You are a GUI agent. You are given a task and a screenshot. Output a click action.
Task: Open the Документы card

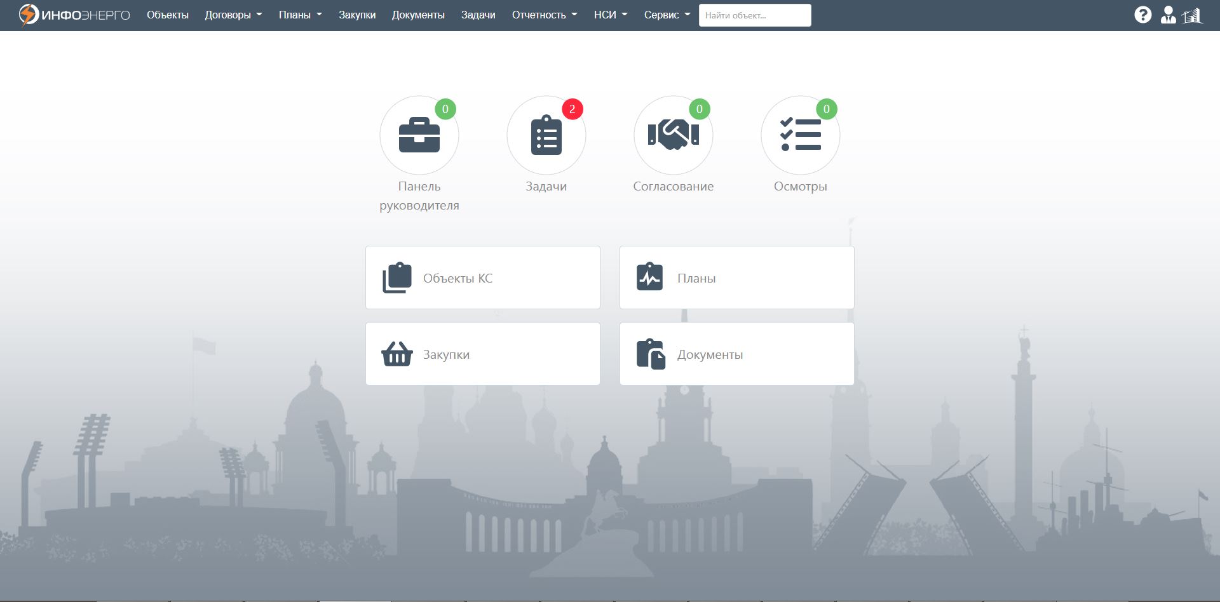tap(737, 354)
